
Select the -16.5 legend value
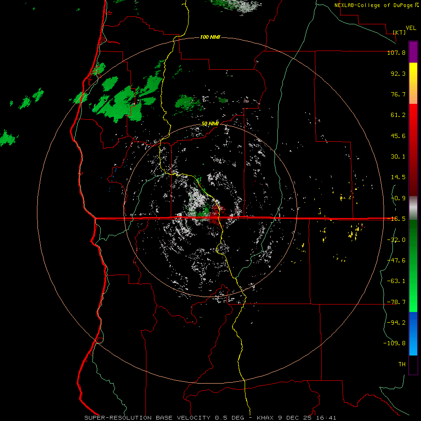coord(396,219)
